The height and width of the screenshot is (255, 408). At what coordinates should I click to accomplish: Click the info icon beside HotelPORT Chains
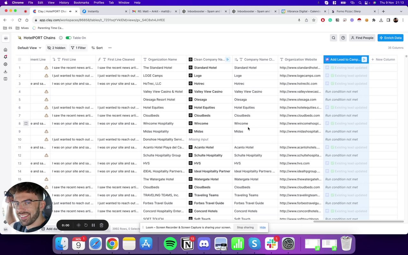coord(61,38)
